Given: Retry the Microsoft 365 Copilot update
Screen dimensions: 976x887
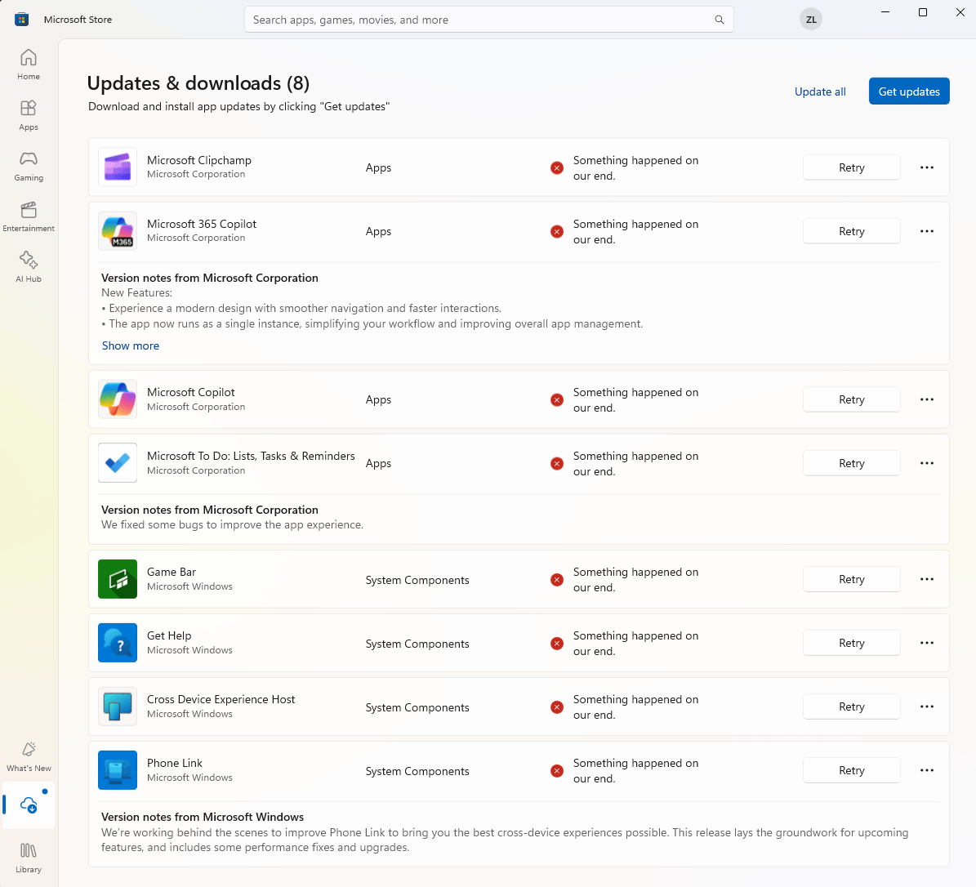Looking at the screenshot, I should (x=852, y=231).
